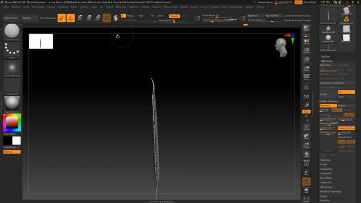361x203 pixels.
Task: Adjust the Intensidad Z slider
Action: tap(174, 20)
